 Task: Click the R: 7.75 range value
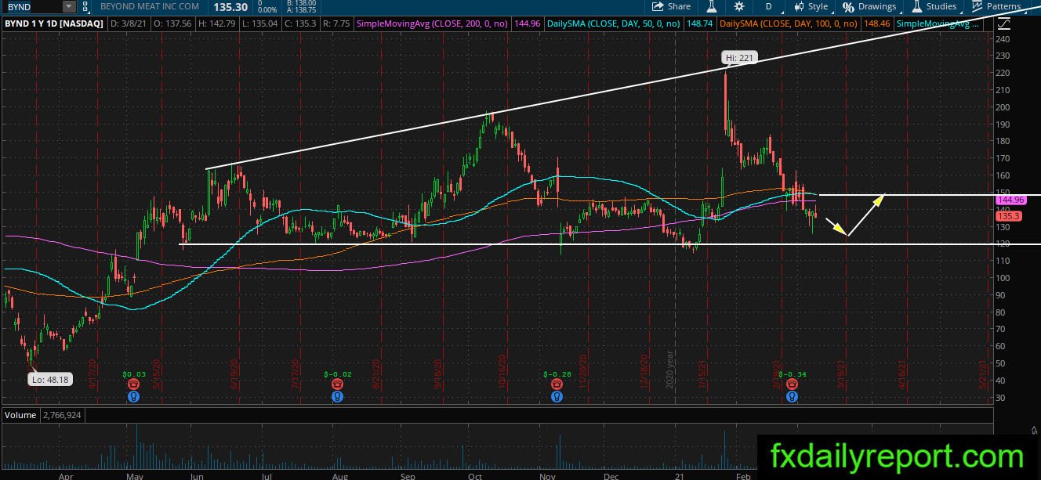336,24
